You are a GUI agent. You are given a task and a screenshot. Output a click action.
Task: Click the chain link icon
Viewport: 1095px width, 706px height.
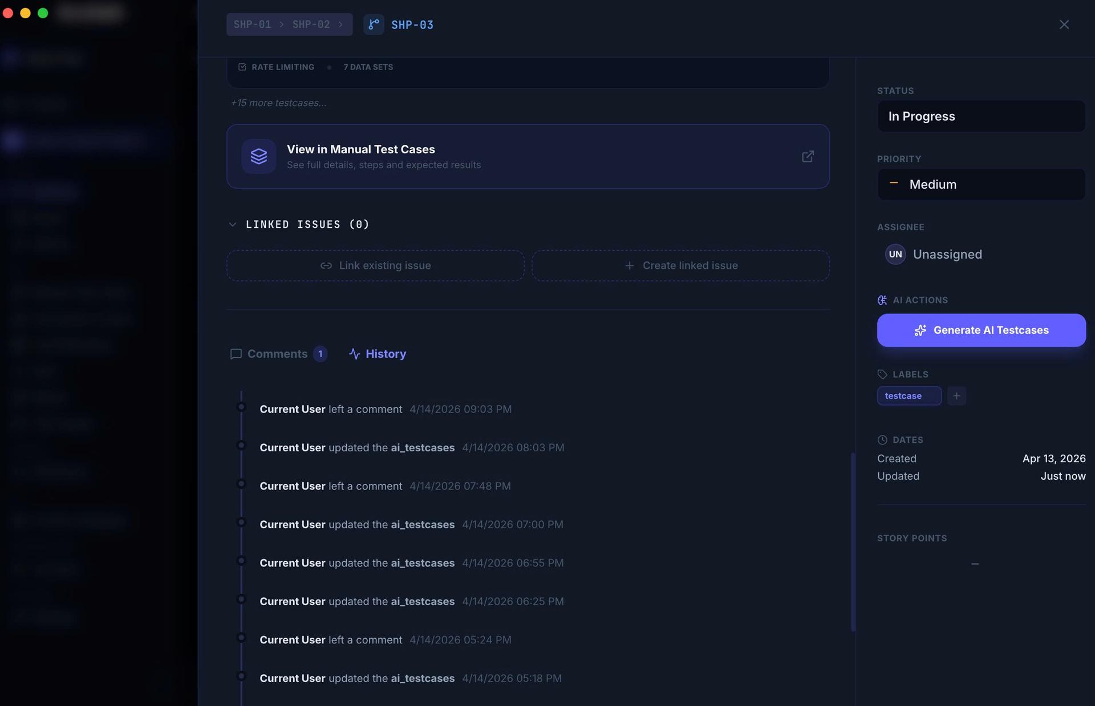point(326,266)
